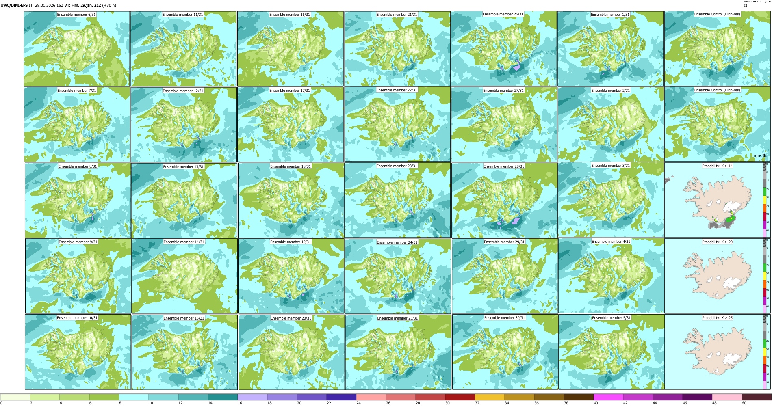Viewport: 772px width, 406px height.
Task: Select the Ensemble member 10/31 map
Action: coord(78,352)
